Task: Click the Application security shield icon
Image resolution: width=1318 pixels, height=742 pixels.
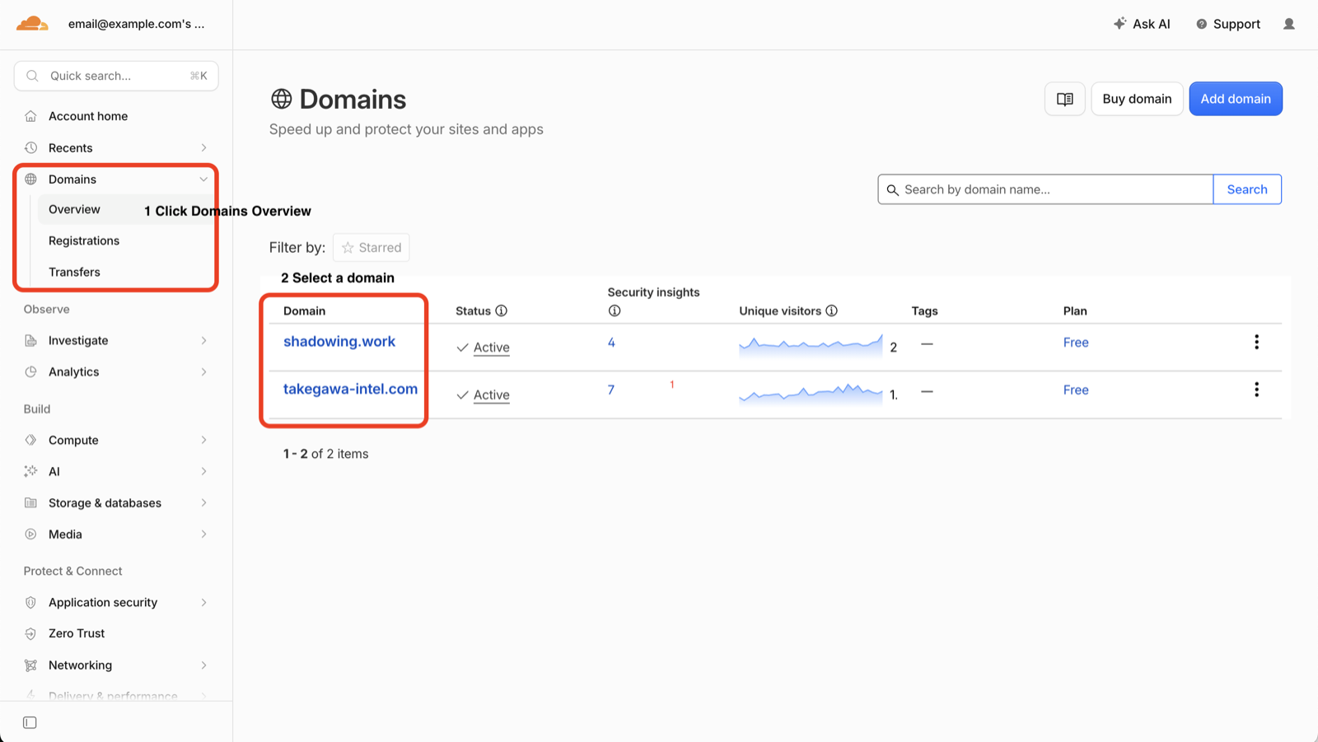Action: click(x=30, y=602)
